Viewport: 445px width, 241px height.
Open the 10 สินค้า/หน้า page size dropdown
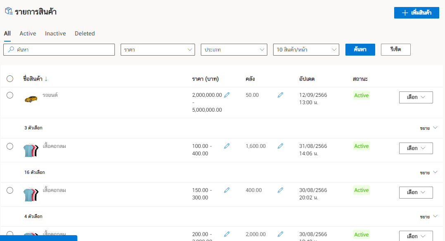[306, 50]
